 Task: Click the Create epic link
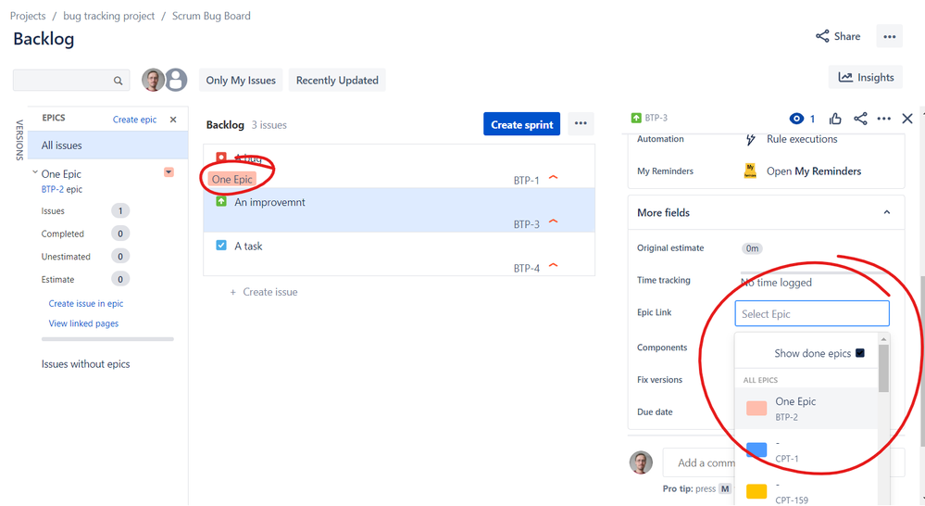coord(134,120)
